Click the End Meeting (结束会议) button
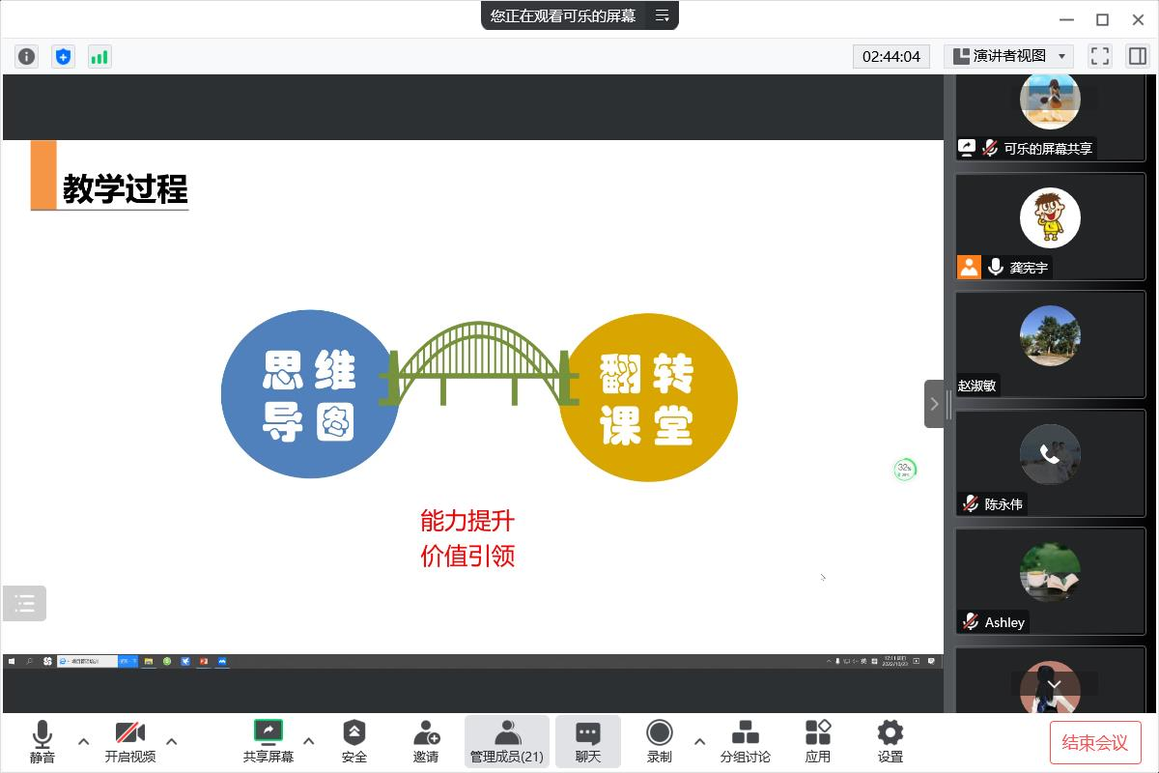1159x773 pixels. tap(1094, 742)
